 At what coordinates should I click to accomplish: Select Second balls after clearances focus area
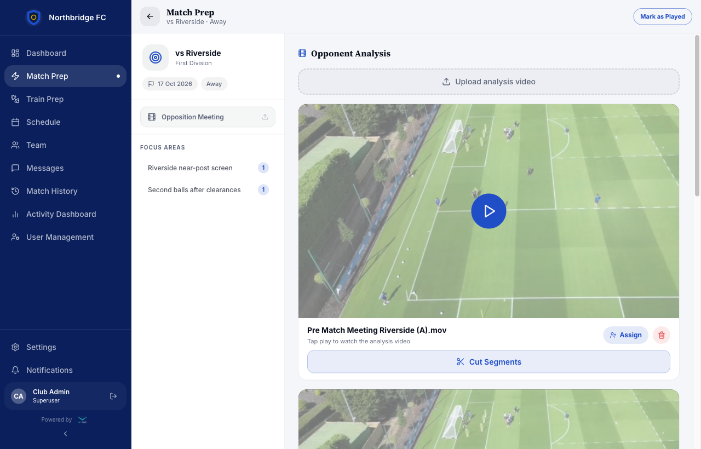(208, 190)
